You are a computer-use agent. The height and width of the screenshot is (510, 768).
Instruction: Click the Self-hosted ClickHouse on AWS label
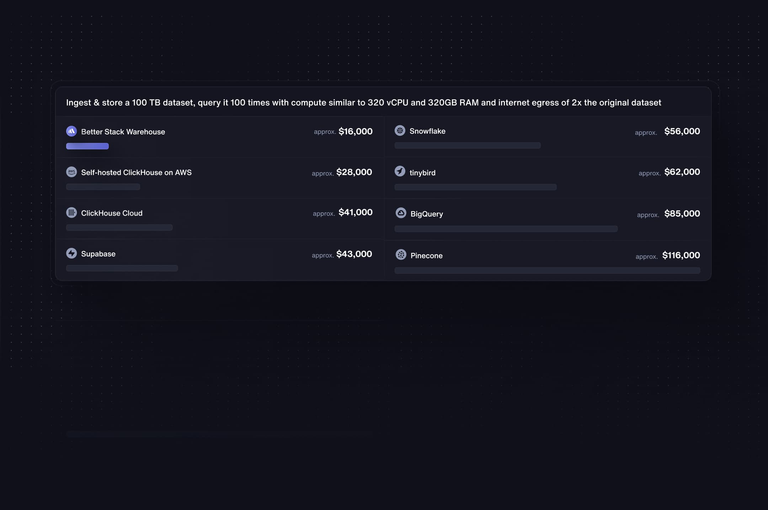pos(136,172)
